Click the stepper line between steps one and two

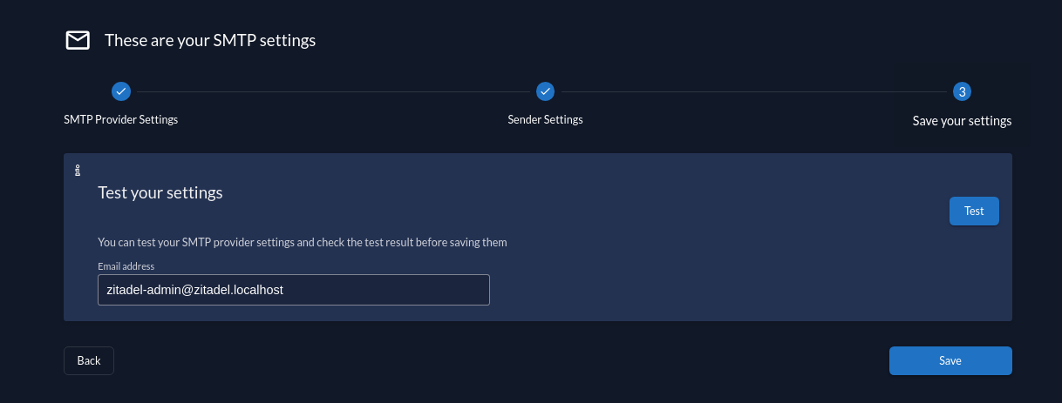pyautogui.click(x=331, y=91)
